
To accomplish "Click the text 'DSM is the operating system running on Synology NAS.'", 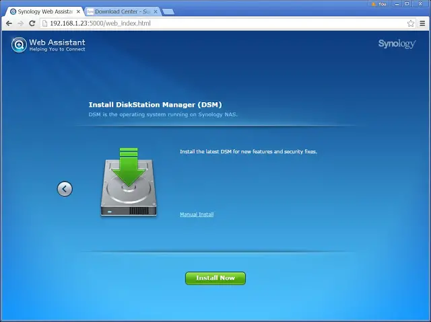I will (x=163, y=114).
